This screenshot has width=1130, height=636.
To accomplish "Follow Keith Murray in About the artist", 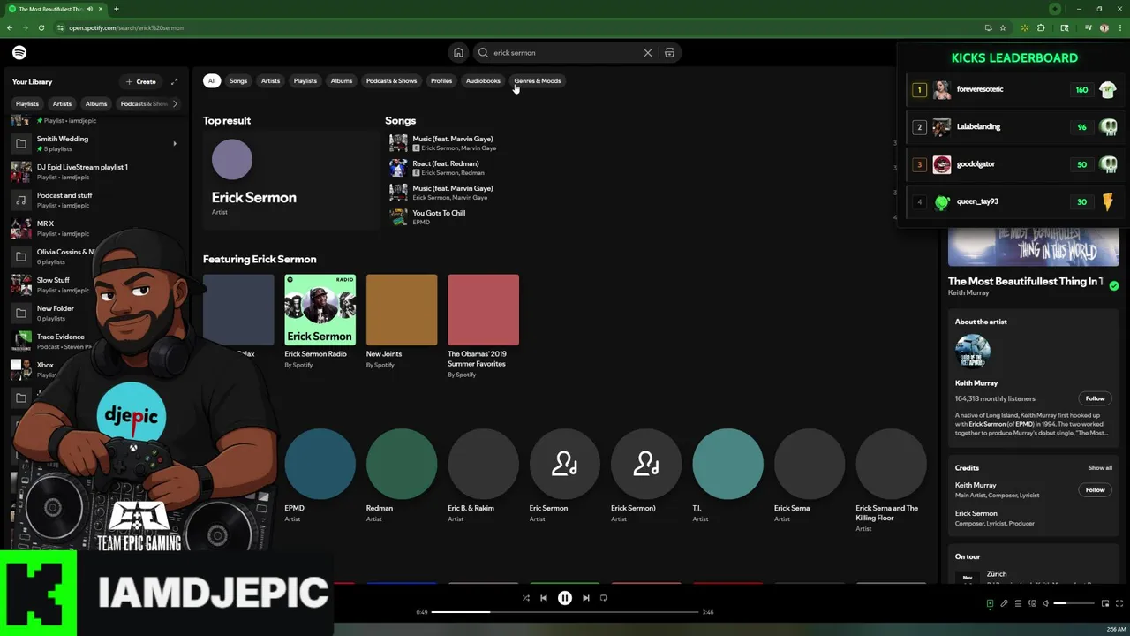I will point(1095,398).
